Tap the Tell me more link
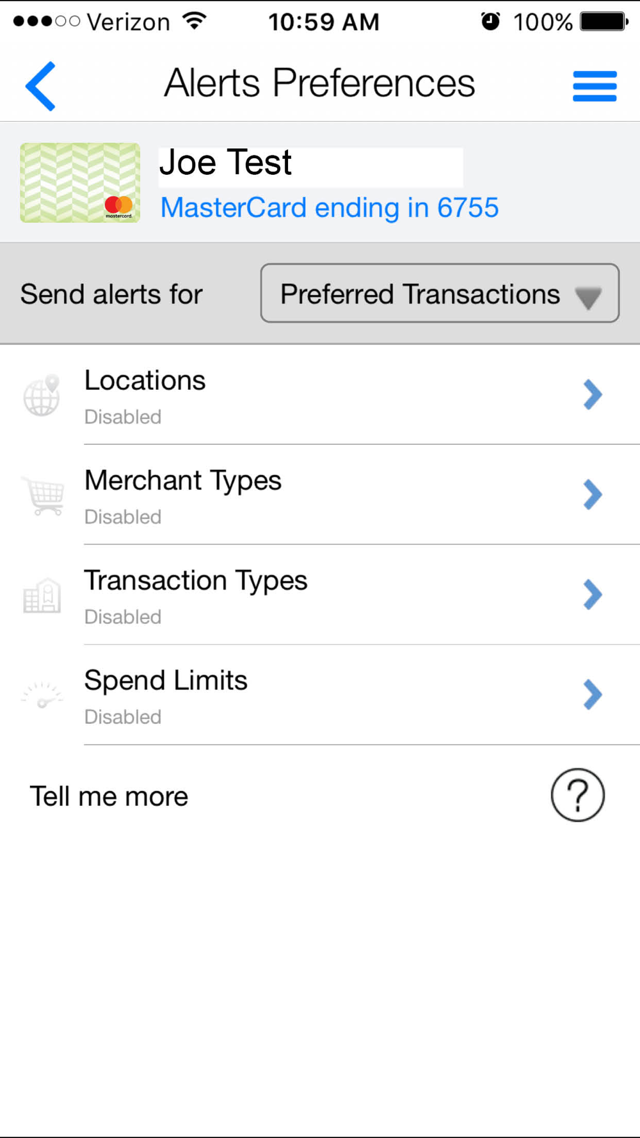Image resolution: width=640 pixels, height=1138 pixels. click(109, 797)
